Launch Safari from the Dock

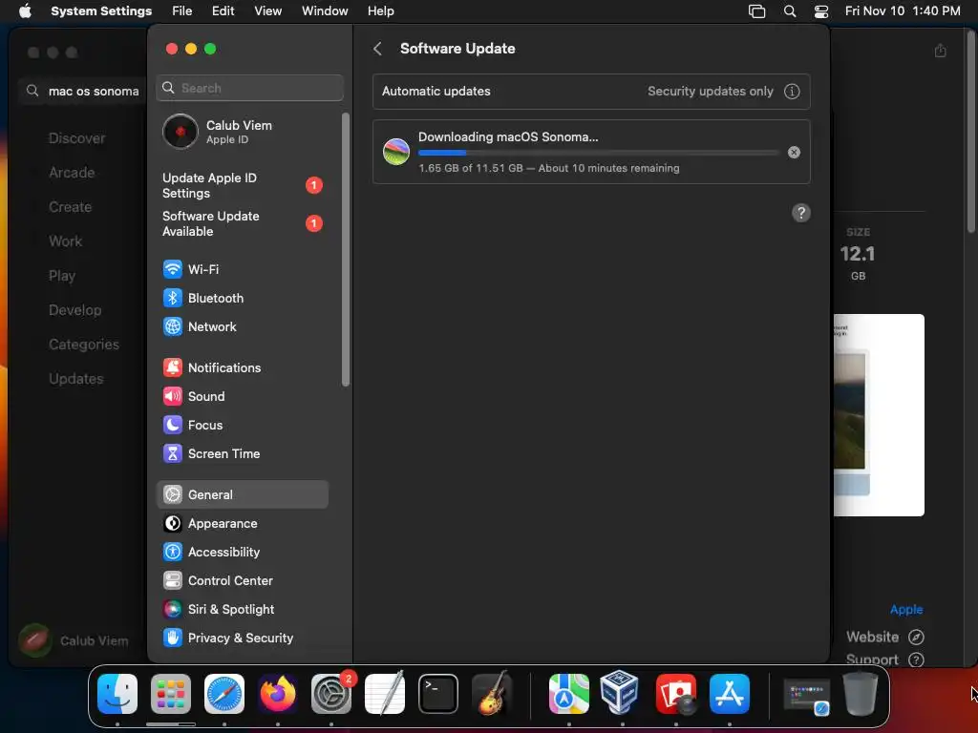(x=224, y=694)
